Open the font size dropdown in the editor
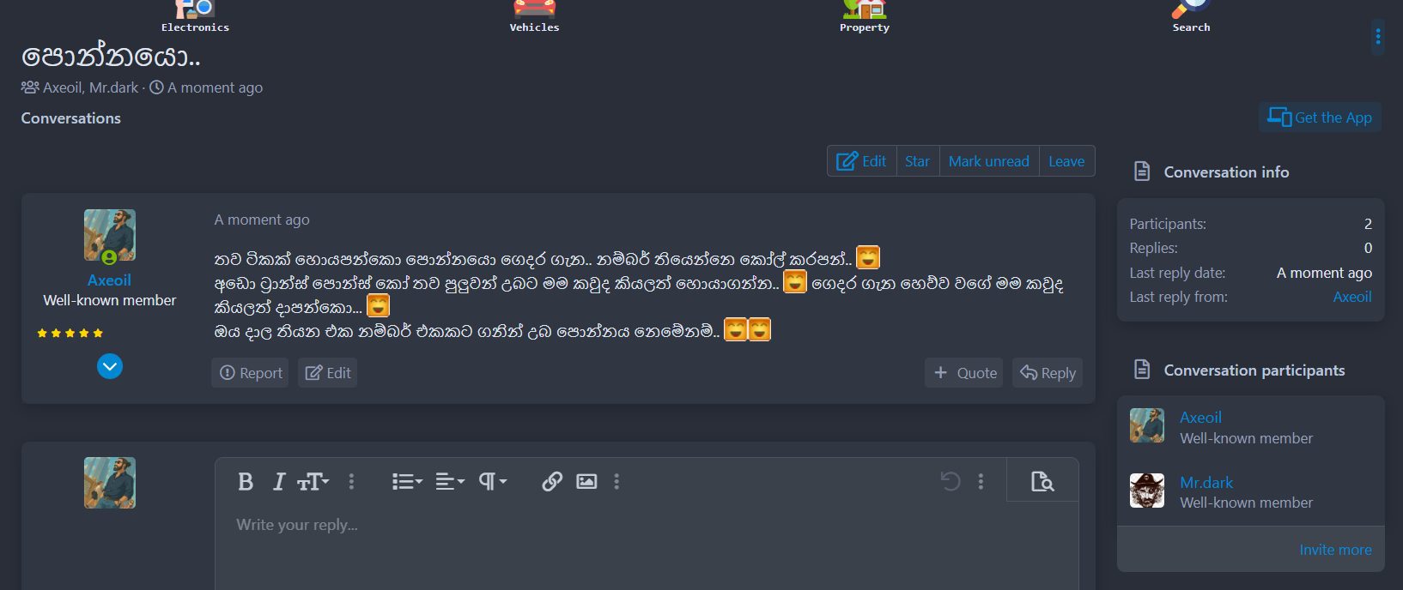 tap(313, 482)
